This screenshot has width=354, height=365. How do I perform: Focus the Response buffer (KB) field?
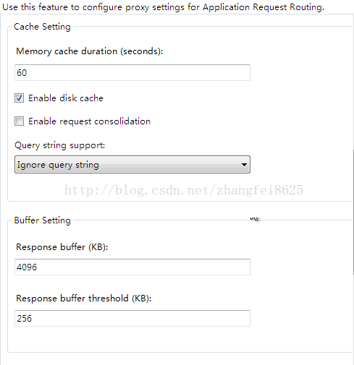[132, 267]
